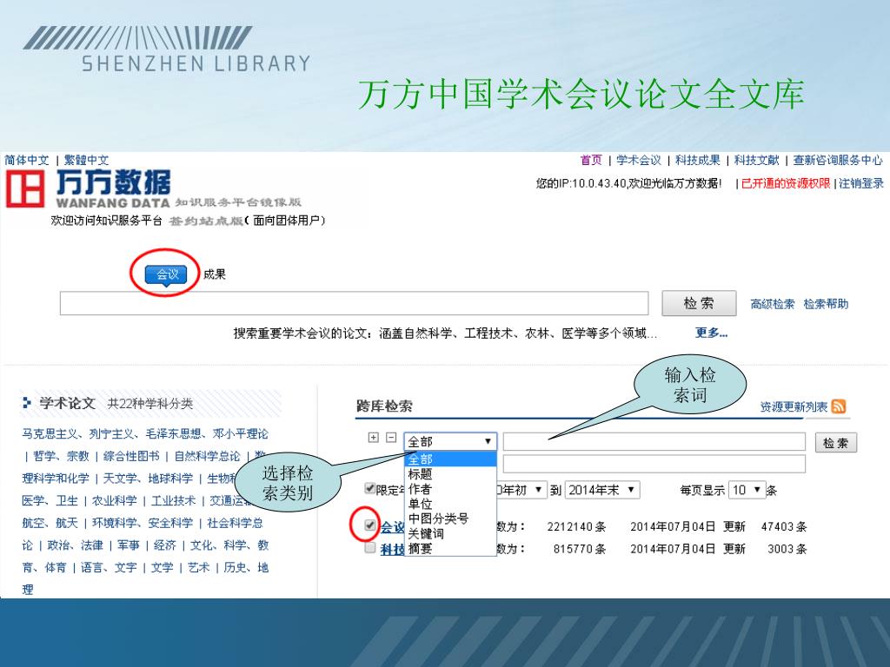
Task: Open the 资源更新列表 link
Action: (x=794, y=406)
